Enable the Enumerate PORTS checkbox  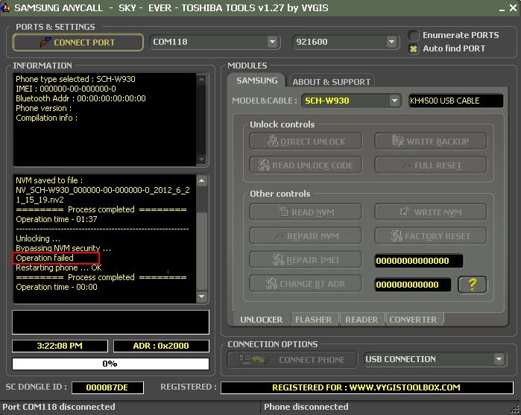coord(414,35)
